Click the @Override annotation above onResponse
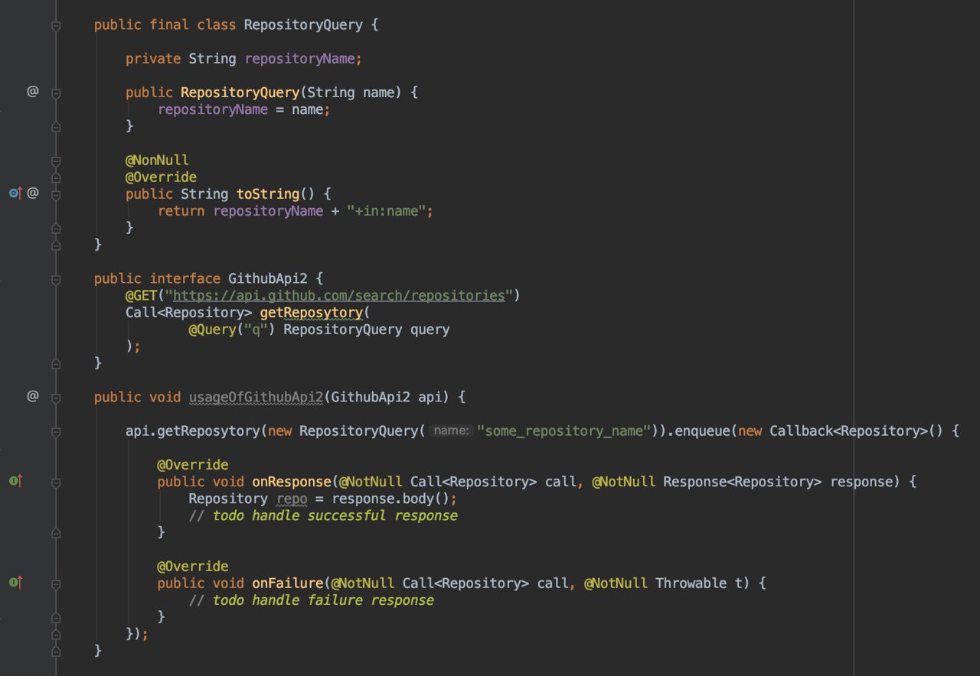 coord(193,464)
